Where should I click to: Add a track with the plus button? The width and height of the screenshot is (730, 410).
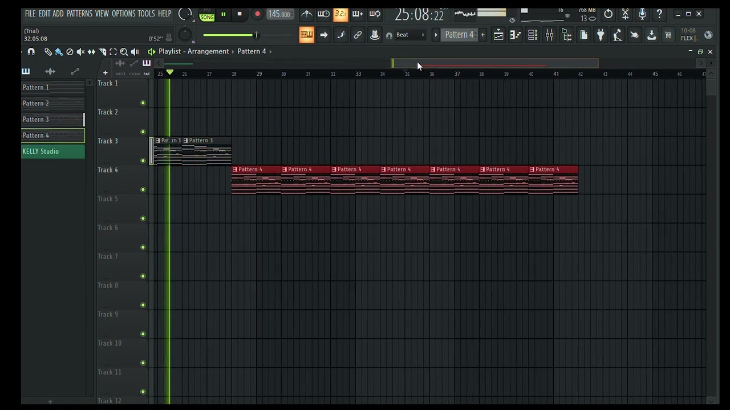coord(105,73)
